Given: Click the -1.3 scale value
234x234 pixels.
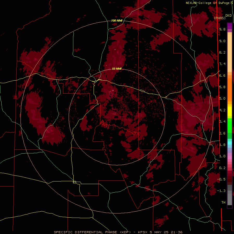Looking at the screenshot, I should click(x=221, y=191).
